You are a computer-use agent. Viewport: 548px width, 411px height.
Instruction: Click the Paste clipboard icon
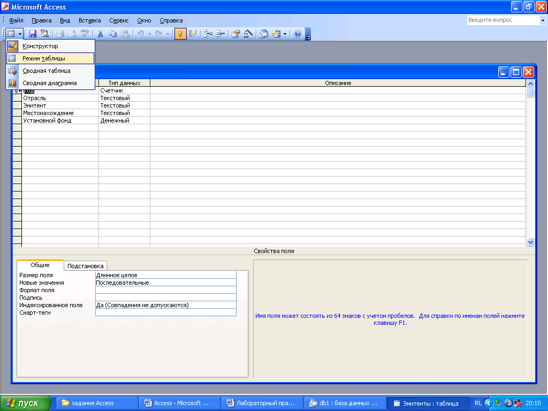click(125, 34)
